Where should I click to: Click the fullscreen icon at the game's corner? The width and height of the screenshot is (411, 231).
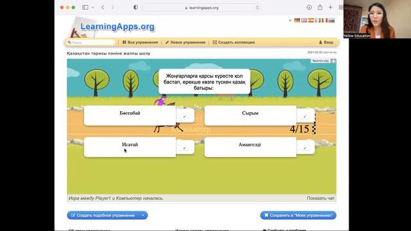click(x=333, y=61)
